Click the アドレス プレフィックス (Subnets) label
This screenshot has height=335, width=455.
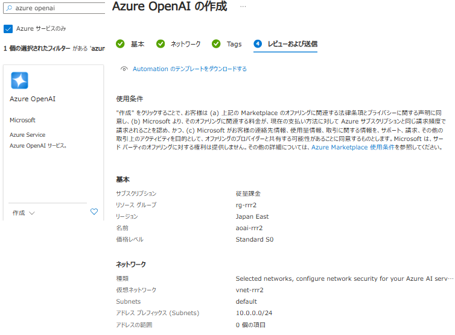(157, 313)
